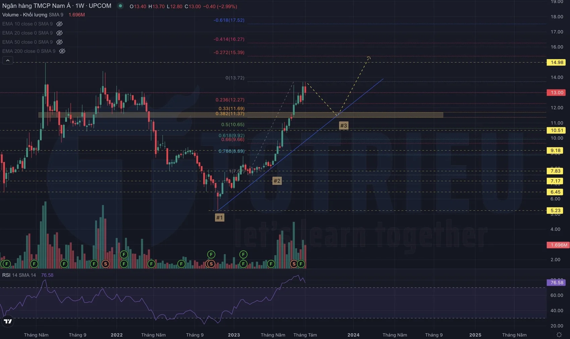570x339 pixels.
Task: Select the EMA 200 close 0 SMA 9 legend
Action: (29, 51)
